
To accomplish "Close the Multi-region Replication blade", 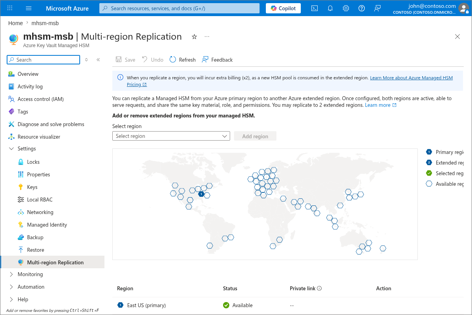I will coord(457,37).
